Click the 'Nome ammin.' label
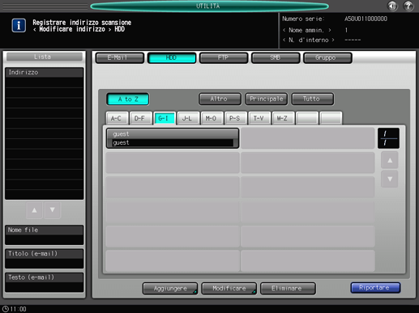The height and width of the screenshot is (313, 419). [307, 30]
